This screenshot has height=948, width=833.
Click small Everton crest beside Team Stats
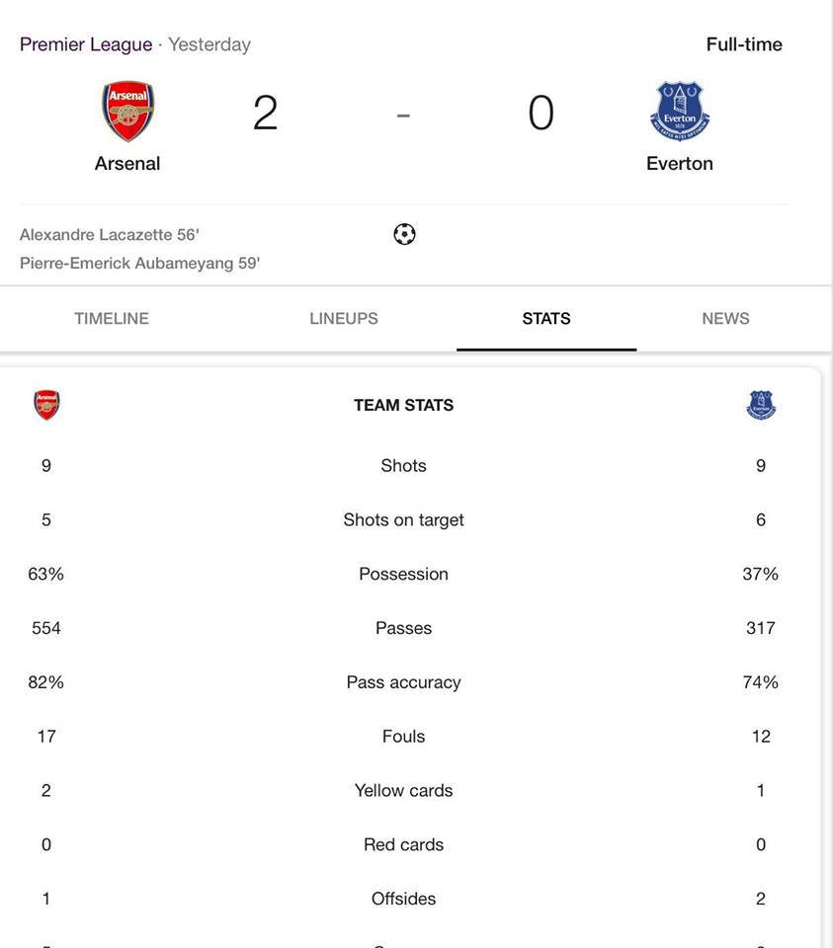tap(761, 405)
